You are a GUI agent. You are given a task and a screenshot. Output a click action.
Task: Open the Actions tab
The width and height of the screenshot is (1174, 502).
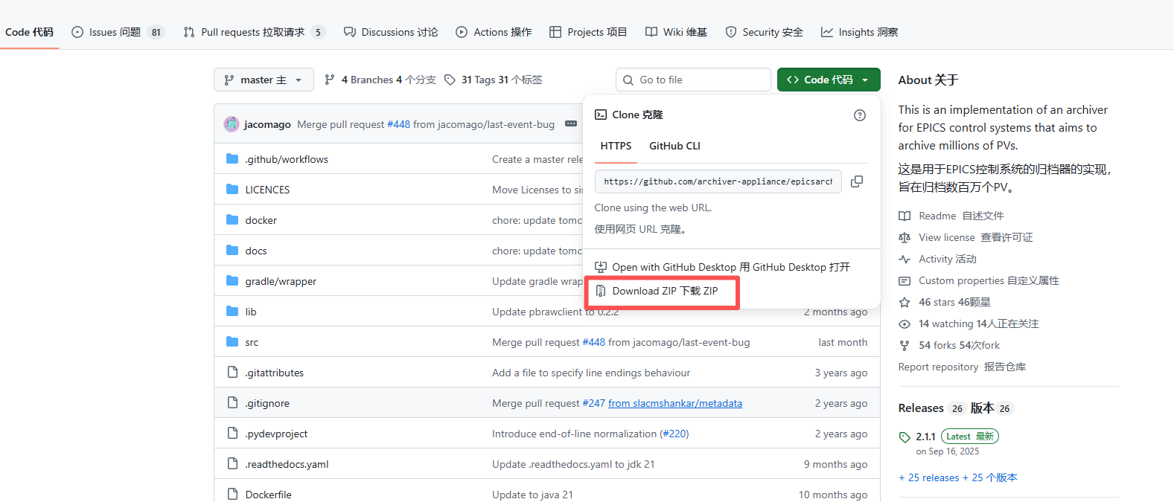pyautogui.click(x=494, y=32)
